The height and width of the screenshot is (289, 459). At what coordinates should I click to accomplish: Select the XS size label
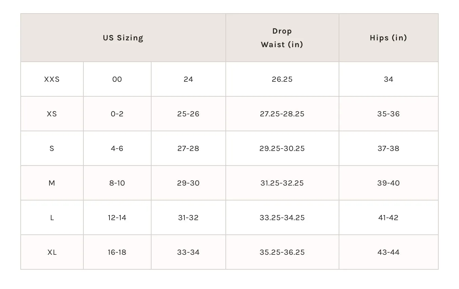point(52,114)
